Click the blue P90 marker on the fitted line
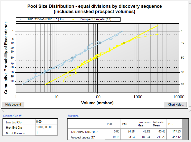 tap(44, 73)
